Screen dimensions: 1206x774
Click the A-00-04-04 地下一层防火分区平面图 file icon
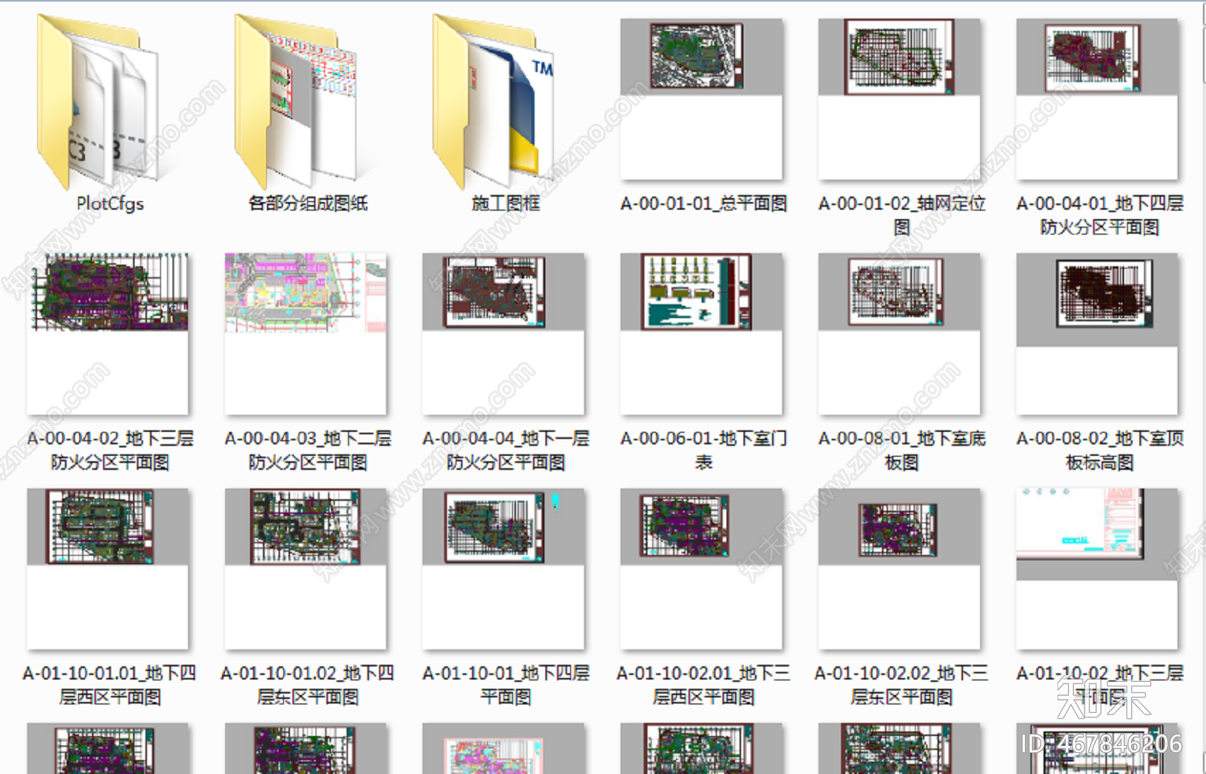click(x=504, y=334)
